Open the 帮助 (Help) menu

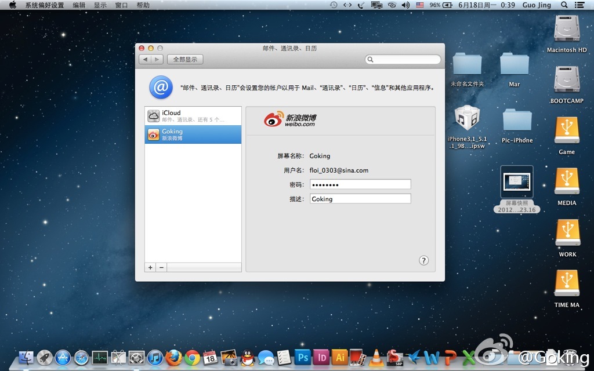tap(143, 5)
